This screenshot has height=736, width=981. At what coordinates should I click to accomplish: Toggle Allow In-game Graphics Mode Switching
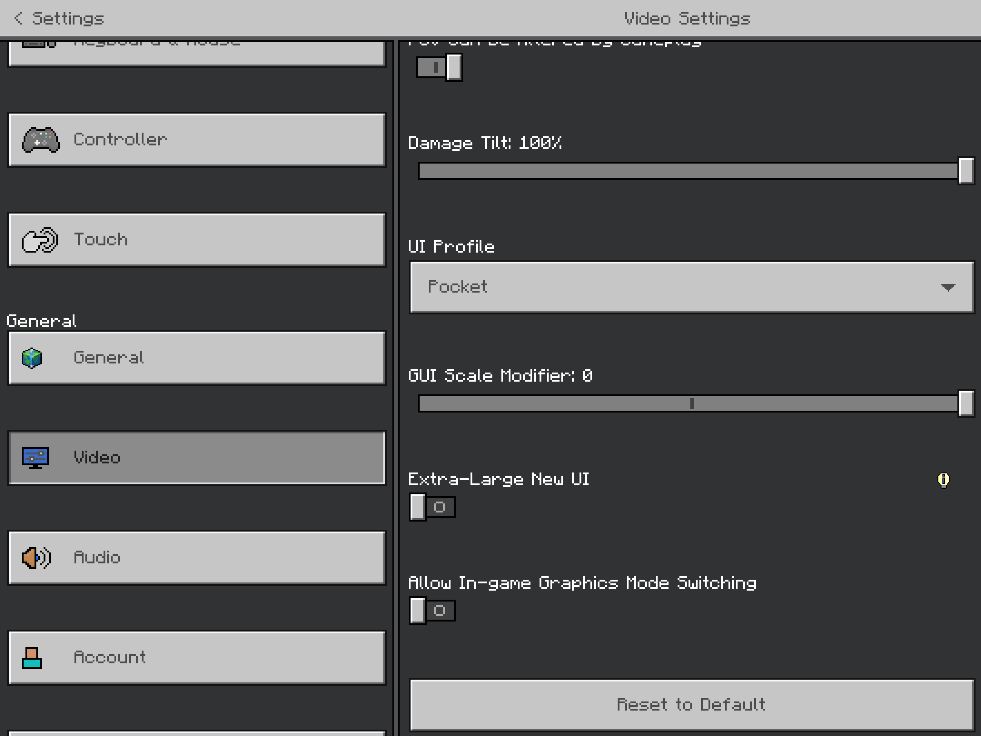pyautogui.click(x=432, y=611)
